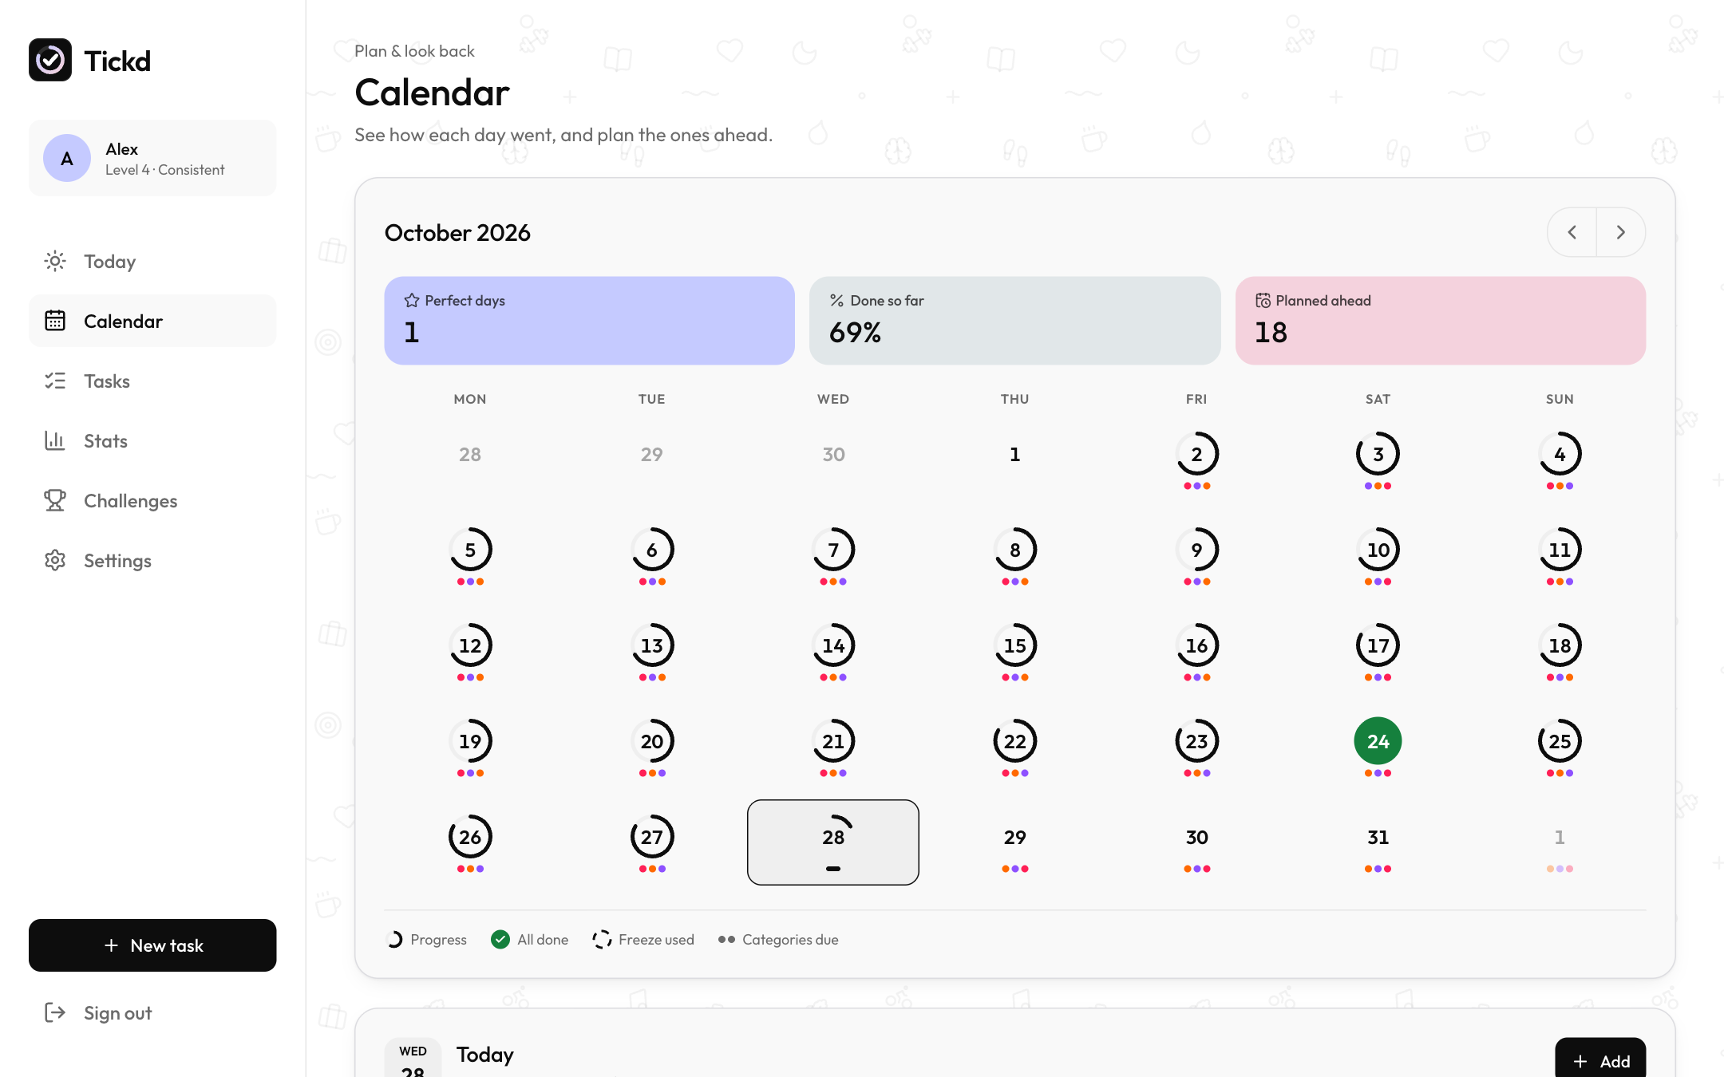Click the Perfect days stat card
This screenshot has height=1077, width=1724.
pos(589,321)
